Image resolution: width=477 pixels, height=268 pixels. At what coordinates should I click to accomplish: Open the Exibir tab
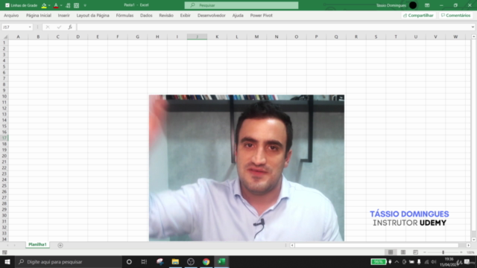[x=185, y=15]
